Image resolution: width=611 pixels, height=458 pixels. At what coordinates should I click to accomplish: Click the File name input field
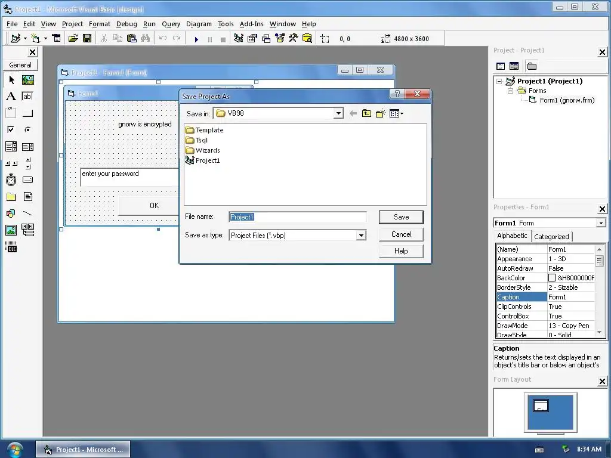click(x=298, y=217)
